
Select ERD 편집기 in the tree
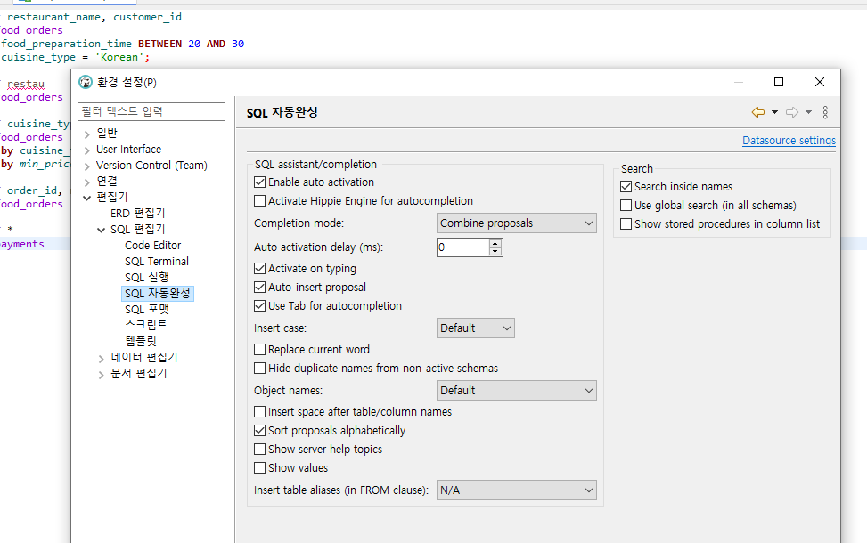(138, 214)
